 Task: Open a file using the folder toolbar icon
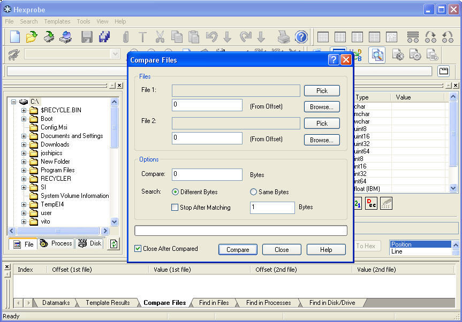[x=32, y=37]
